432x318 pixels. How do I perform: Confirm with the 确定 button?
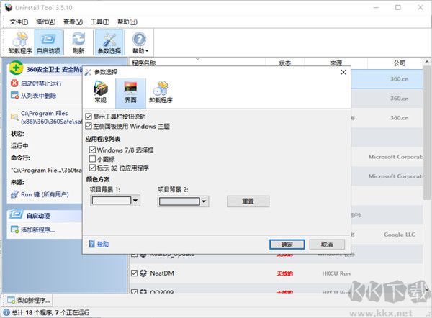click(x=287, y=245)
